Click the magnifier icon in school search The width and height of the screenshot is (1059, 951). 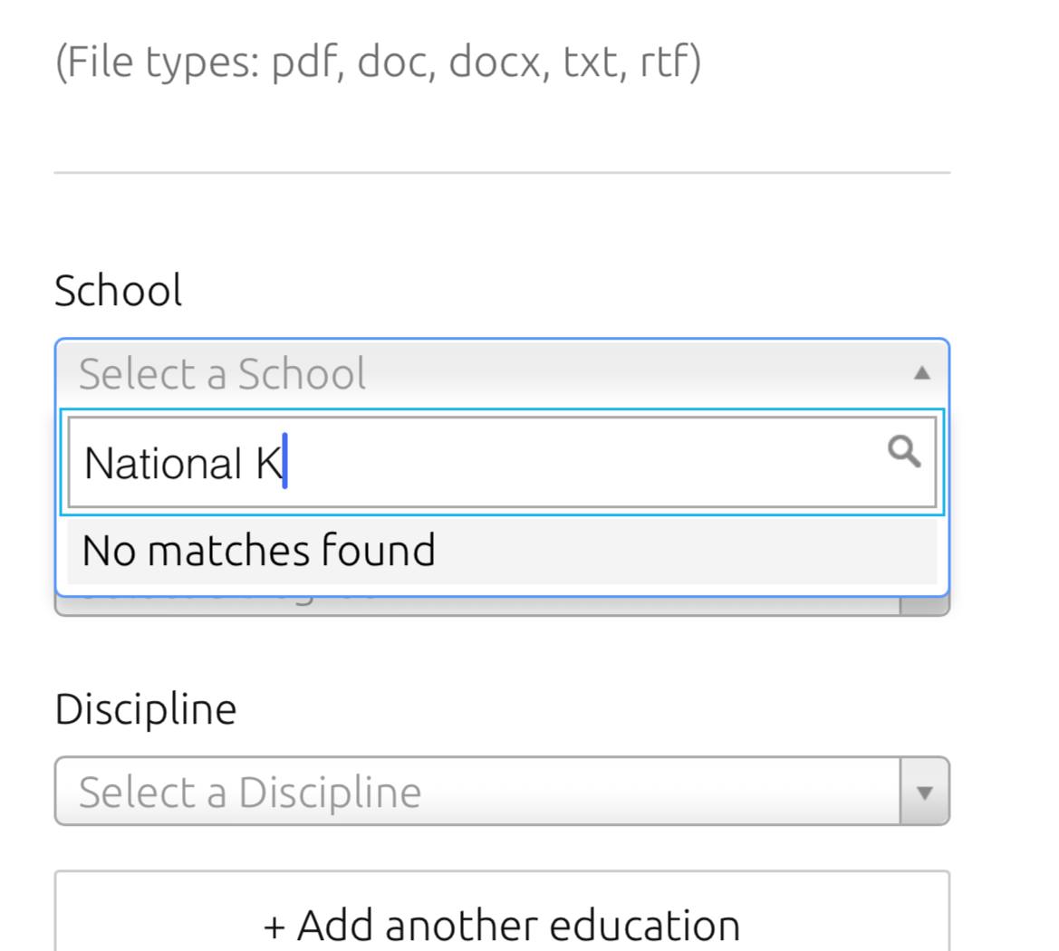(x=903, y=451)
